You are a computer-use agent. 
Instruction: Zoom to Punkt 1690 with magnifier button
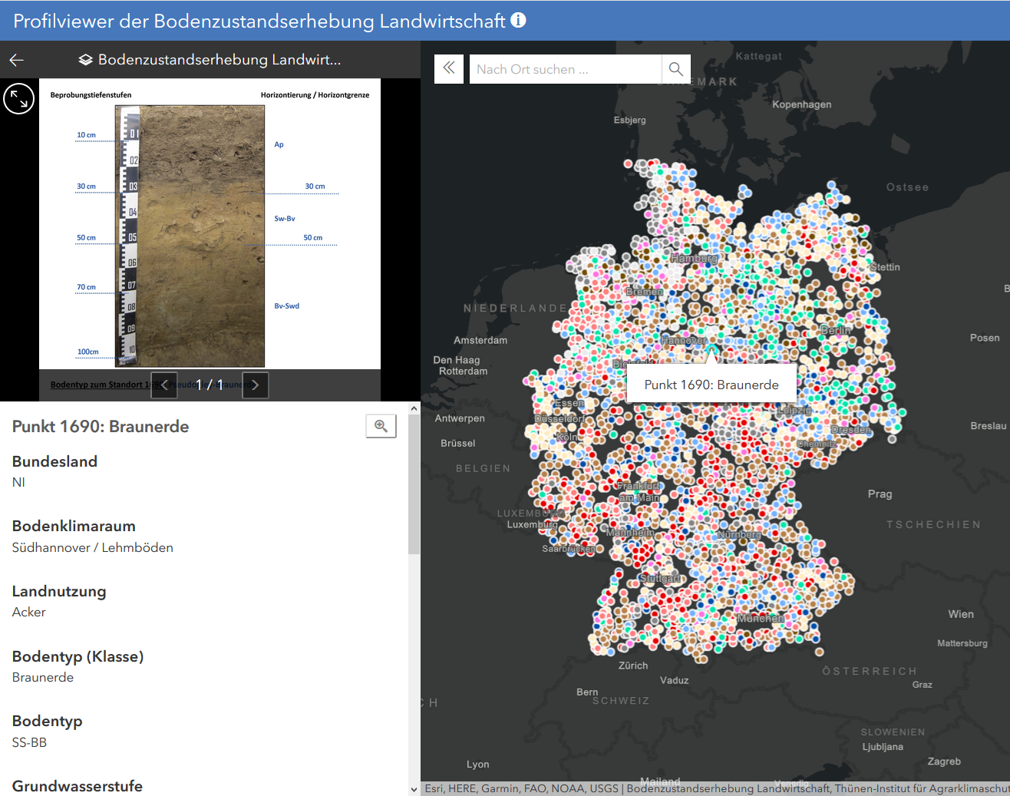click(x=381, y=426)
